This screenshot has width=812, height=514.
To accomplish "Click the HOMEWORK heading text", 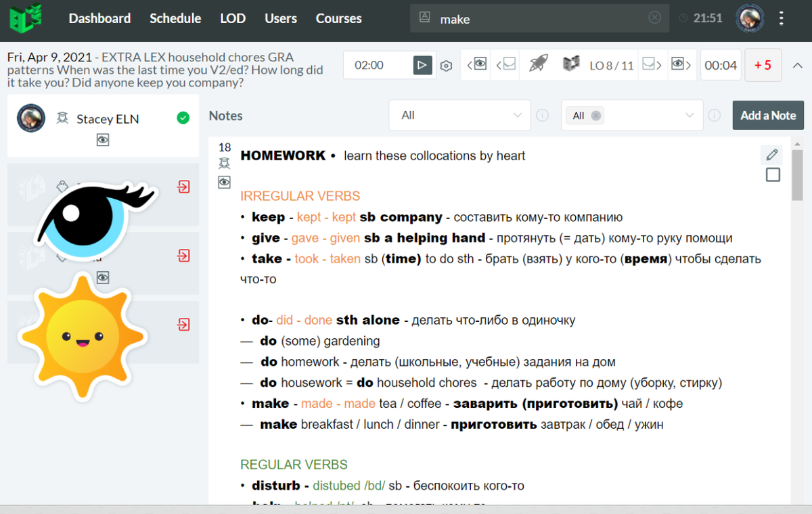I will (x=283, y=156).
